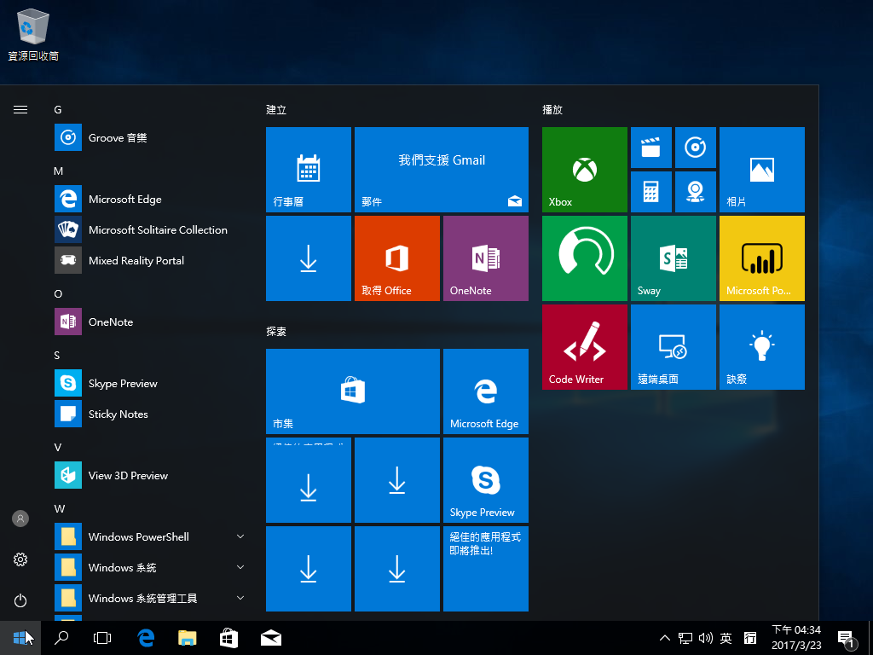Open the Calculator small tile
873x655 pixels.
(650, 192)
